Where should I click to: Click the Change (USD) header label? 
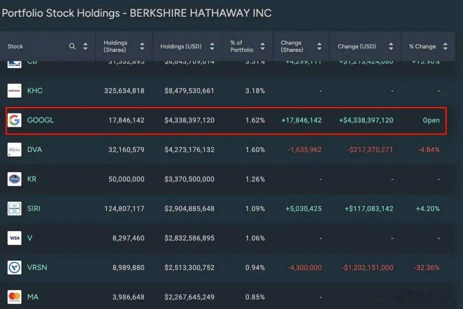point(357,46)
